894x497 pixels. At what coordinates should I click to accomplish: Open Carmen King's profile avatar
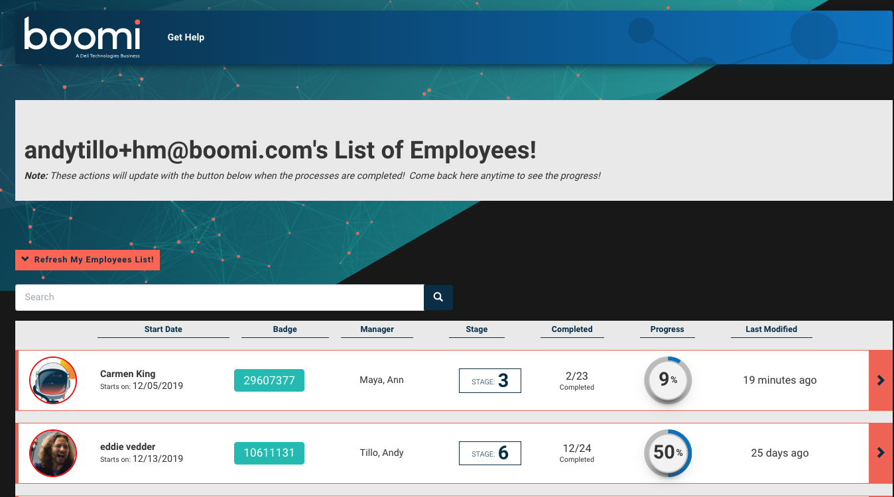coord(52,380)
